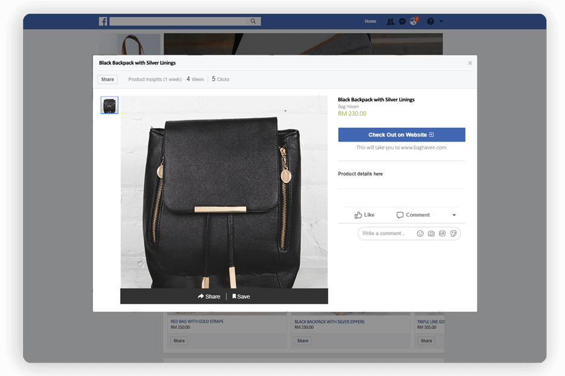Share the Triple Line product
Viewport: 565px width, 376px height.
tap(426, 340)
